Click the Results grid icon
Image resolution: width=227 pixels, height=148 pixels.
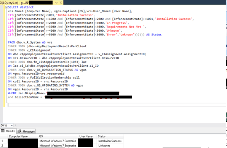3,131
